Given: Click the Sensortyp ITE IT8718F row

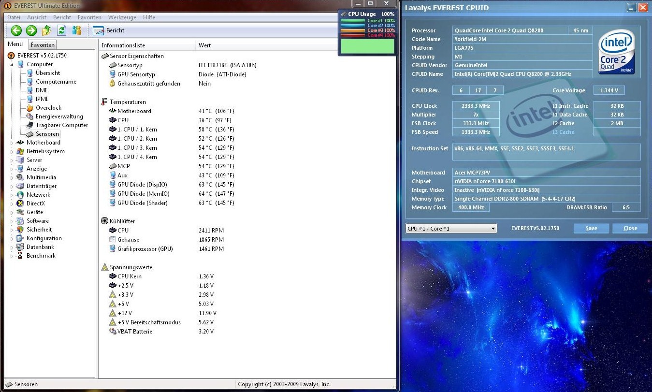Looking at the screenshot, I should [183, 65].
